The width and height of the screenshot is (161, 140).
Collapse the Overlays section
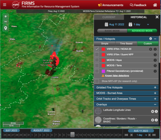(x=155, y=104)
